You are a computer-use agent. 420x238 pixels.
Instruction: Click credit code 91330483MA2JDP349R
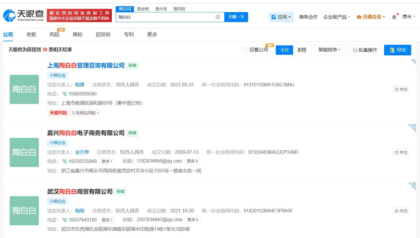pos(273,152)
